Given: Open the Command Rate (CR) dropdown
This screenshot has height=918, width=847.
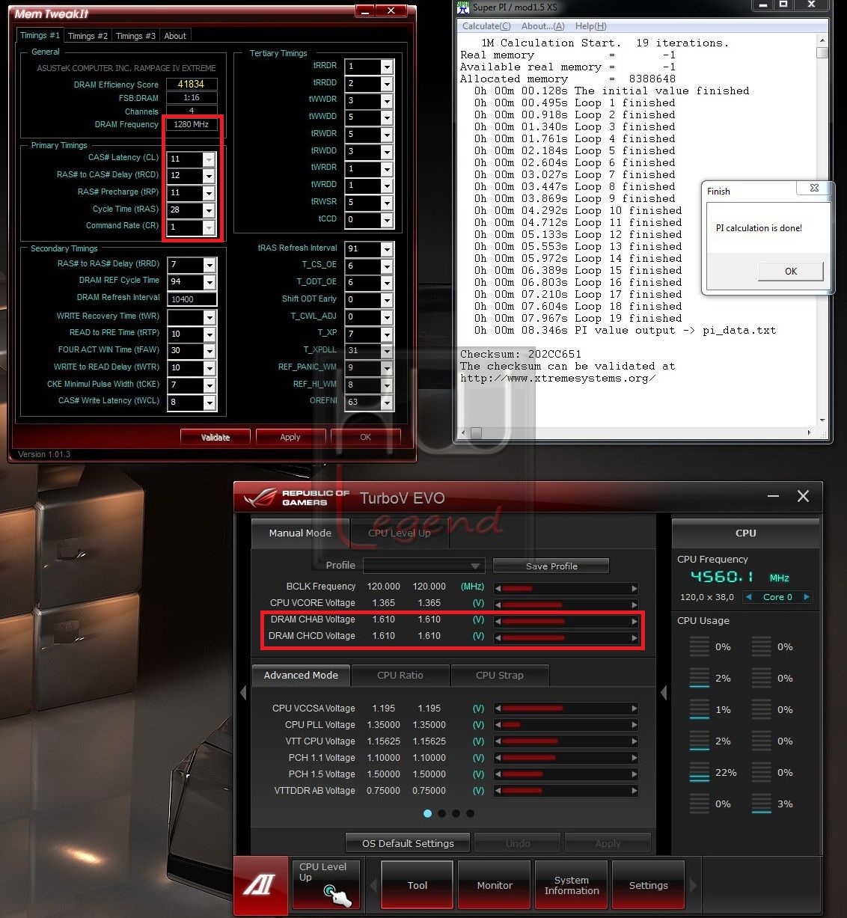Looking at the screenshot, I should coord(209,227).
